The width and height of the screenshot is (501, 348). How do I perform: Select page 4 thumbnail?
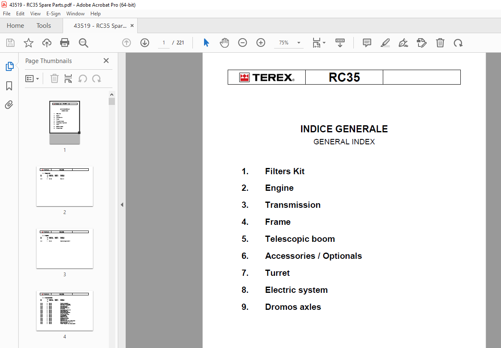pyautogui.click(x=65, y=311)
